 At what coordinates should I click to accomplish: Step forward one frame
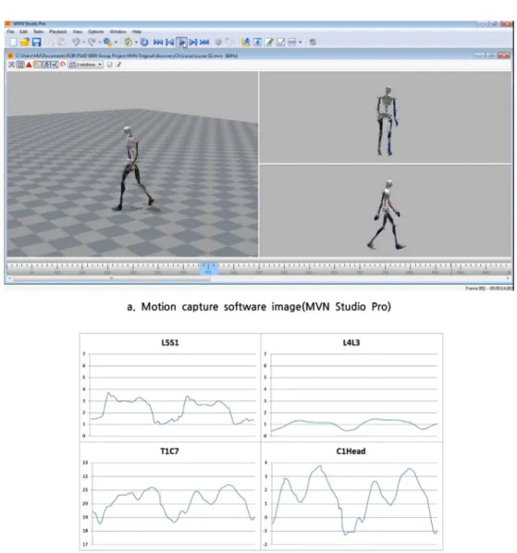click(x=193, y=43)
